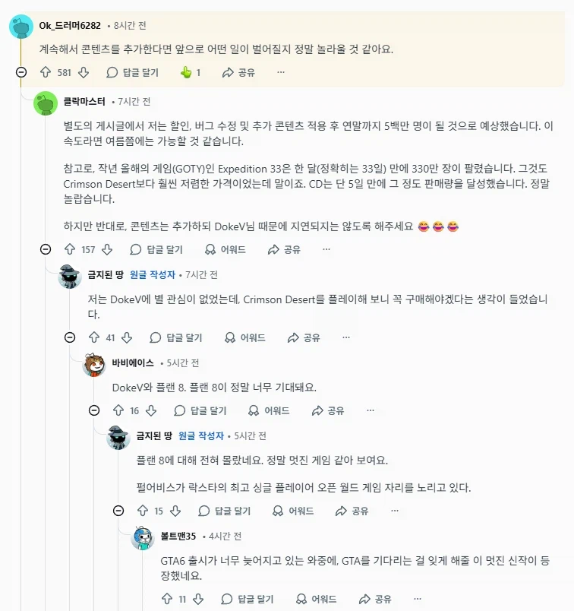Give an award to 바비에이스's comment

click(x=271, y=410)
